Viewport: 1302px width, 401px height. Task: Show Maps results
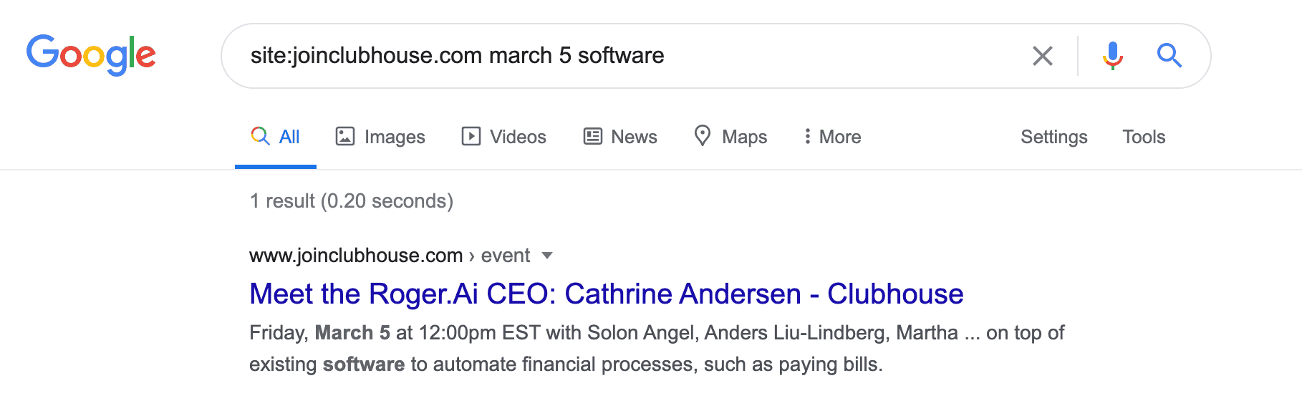tap(730, 137)
